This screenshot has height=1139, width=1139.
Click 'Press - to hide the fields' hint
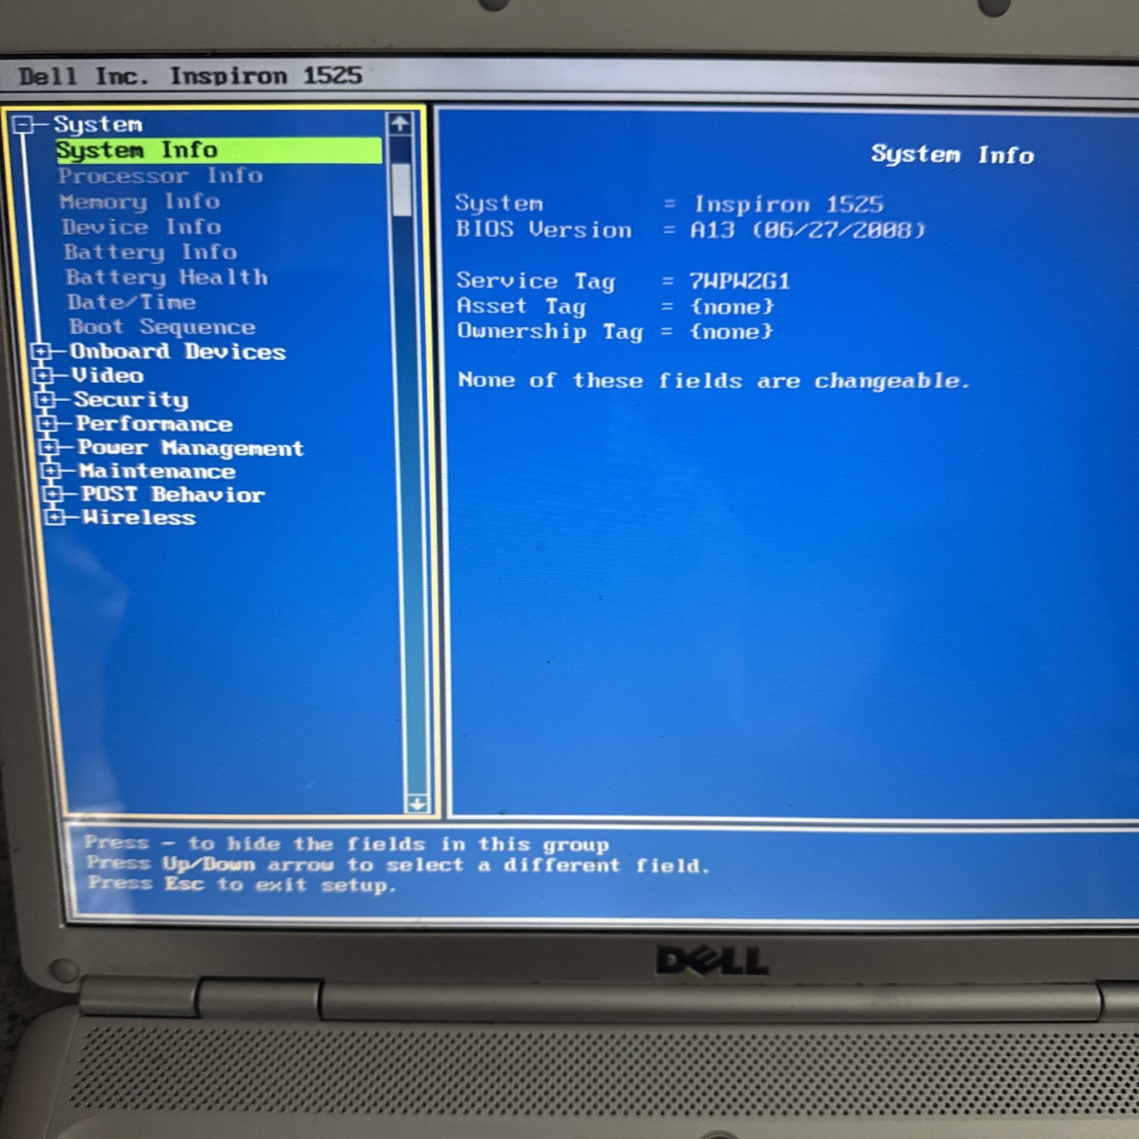[347, 844]
